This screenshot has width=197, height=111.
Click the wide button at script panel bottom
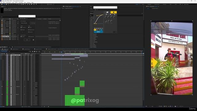tap(27, 40)
